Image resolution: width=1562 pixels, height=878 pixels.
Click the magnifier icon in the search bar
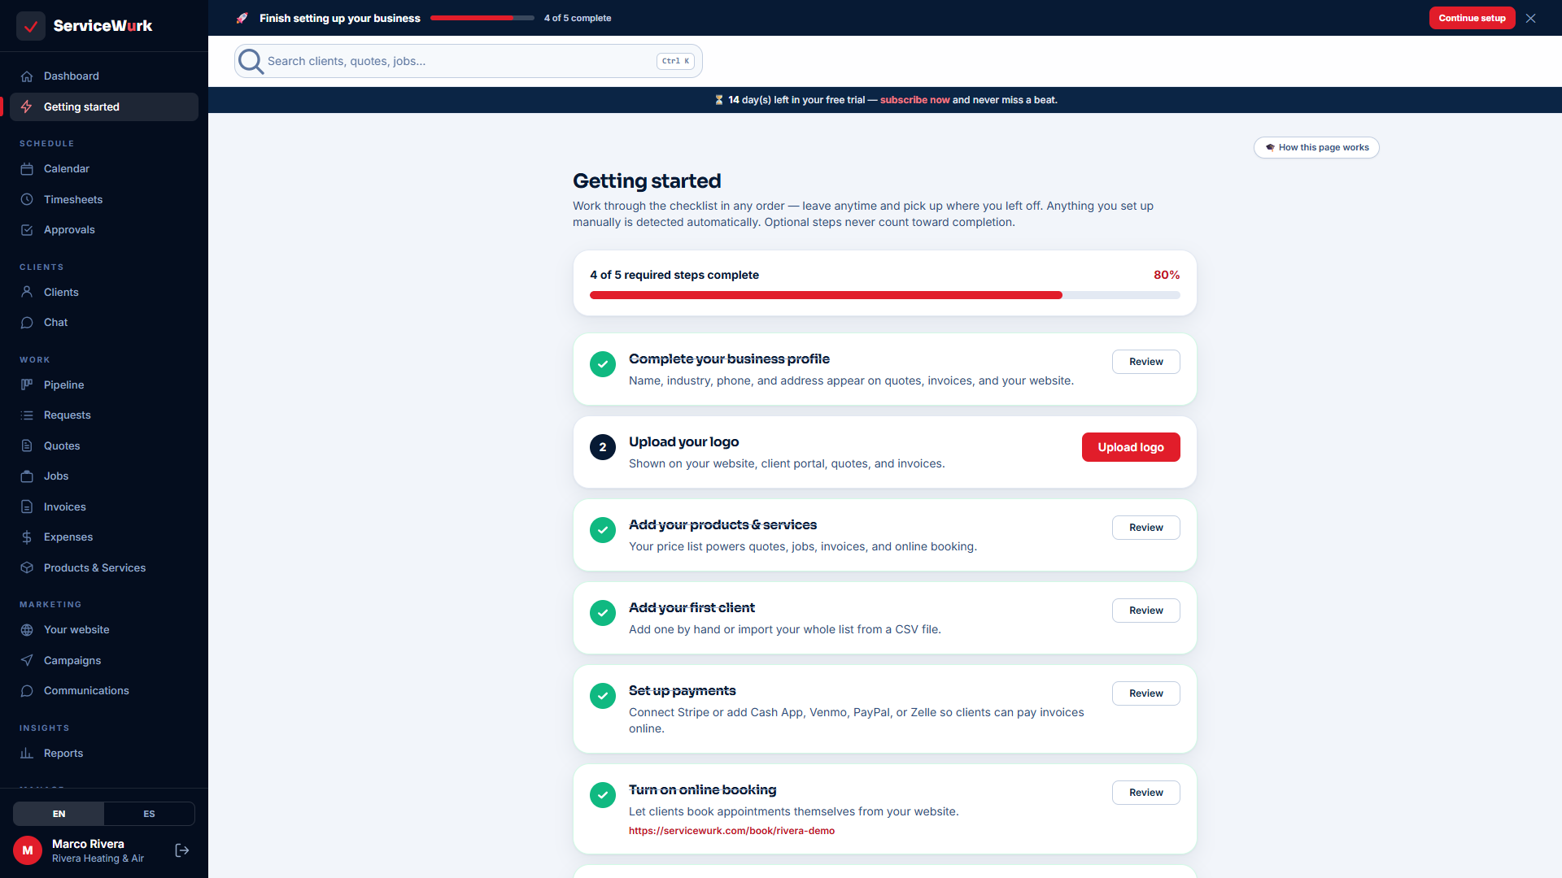251,61
